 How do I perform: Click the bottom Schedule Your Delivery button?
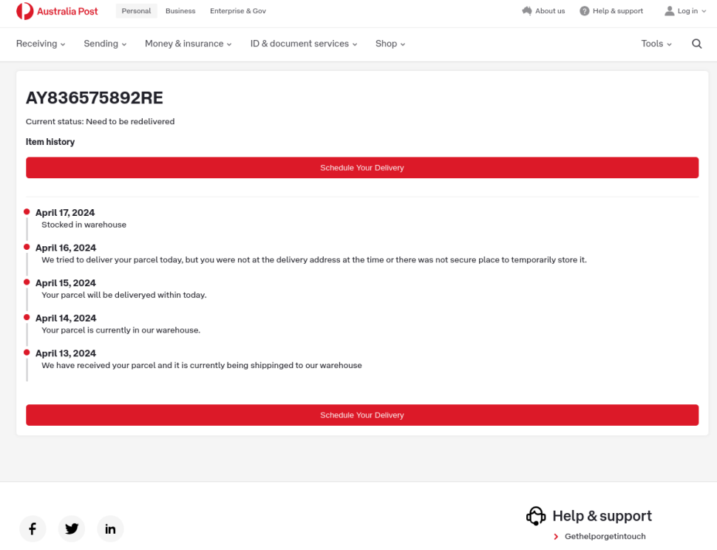click(x=361, y=415)
